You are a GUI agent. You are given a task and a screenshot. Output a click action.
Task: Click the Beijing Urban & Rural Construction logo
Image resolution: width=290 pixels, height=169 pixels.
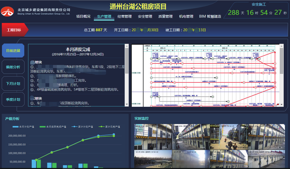[x=8, y=11]
